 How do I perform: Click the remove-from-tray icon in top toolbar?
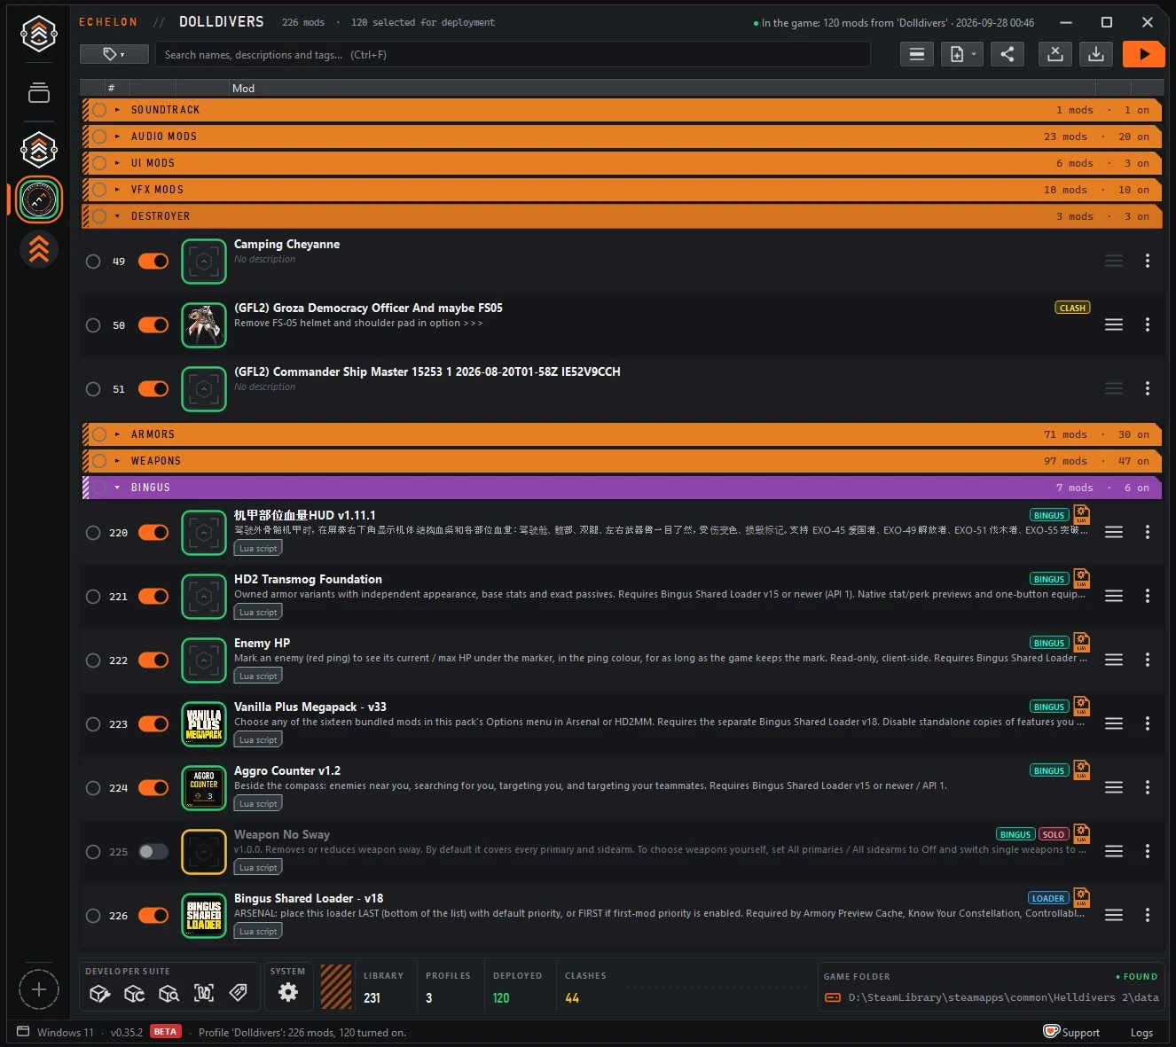(x=1055, y=54)
